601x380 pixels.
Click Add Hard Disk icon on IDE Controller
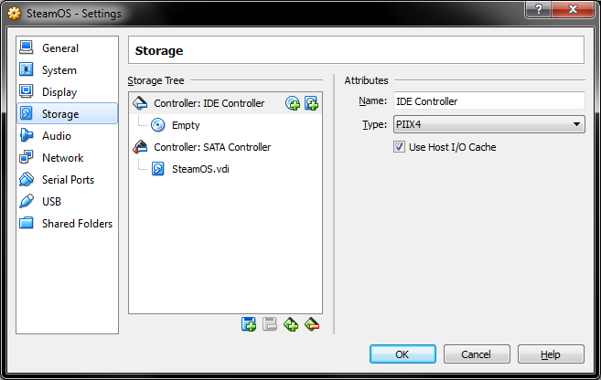tap(311, 103)
